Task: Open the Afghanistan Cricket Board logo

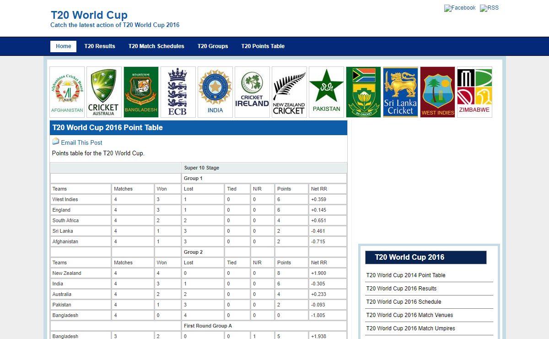Action: click(67, 92)
